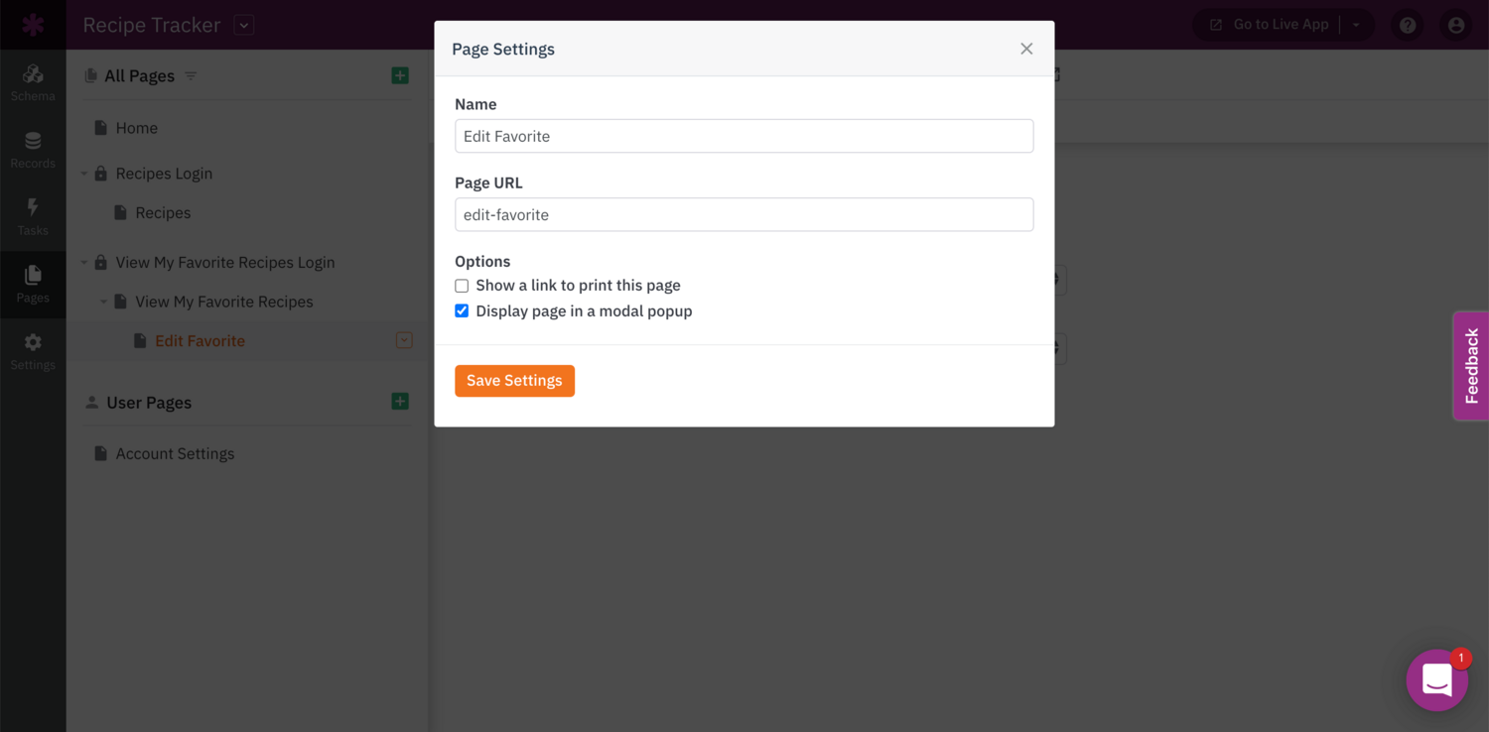Select the Home page in the tree
Screen dimensions: 1489x732
(136, 128)
